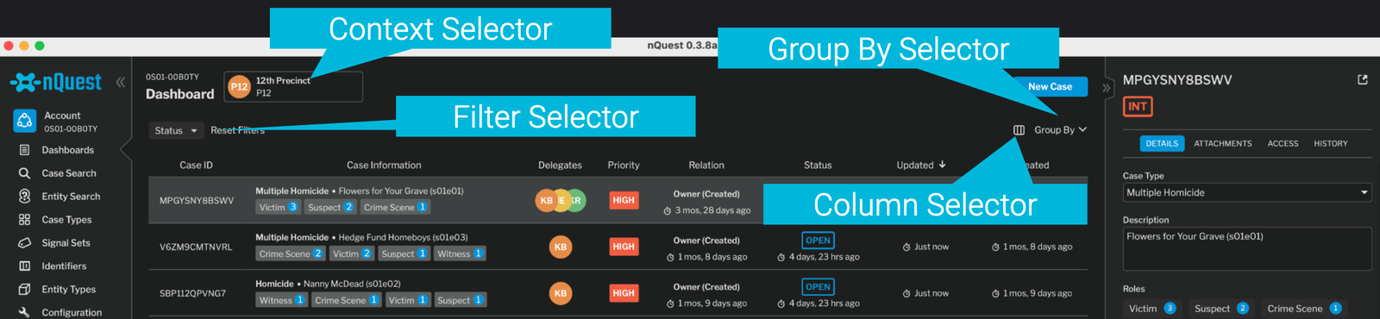Image resolution: width=1380 pixels, height=319 pixels.
Task: Select case ID MPGYSNY8BSWV in the table
Action: (196, 200)
